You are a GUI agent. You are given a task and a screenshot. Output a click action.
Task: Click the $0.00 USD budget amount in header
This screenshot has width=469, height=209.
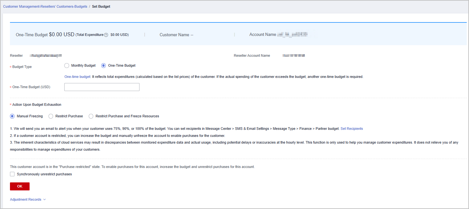pyautogui.click(x=61, y=35)
